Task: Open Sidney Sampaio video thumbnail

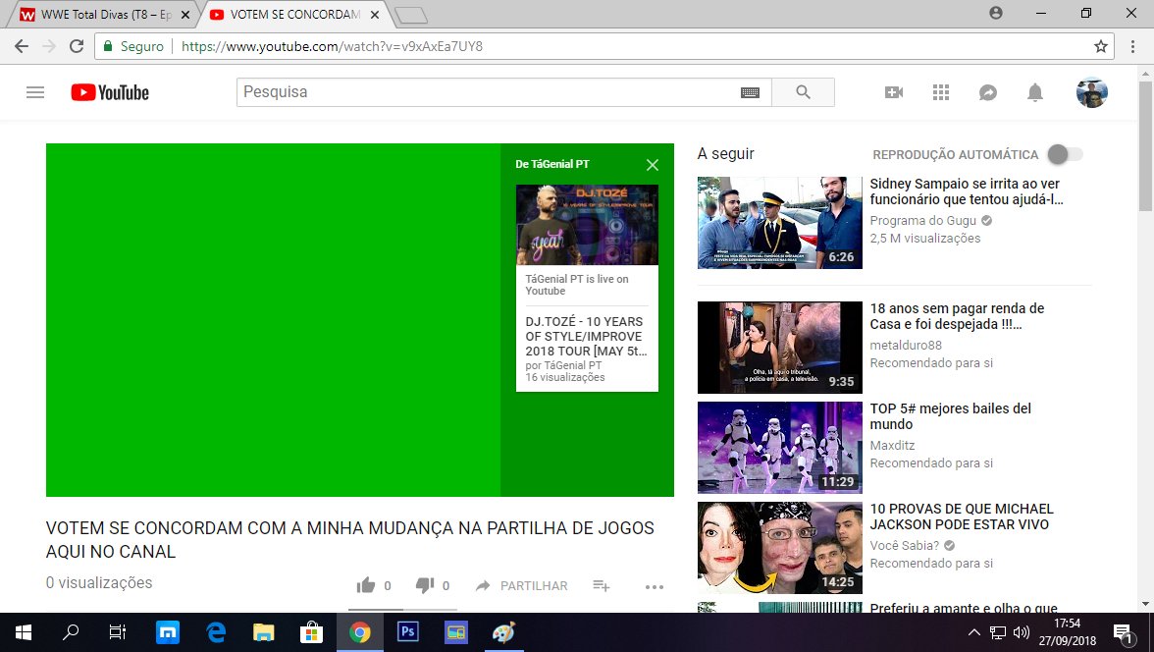Action: pos(779,223)
